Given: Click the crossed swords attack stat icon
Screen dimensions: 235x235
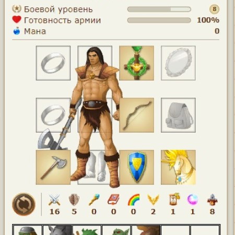Looking at the screenshot, I should [54, 199].
